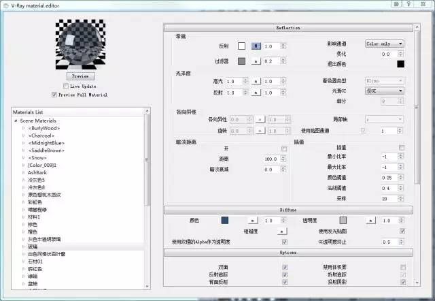Screen dimensions: 435x301
Task: Open the 光源GI dropdown showing 仅GI
Action: (x=384, y=91)
